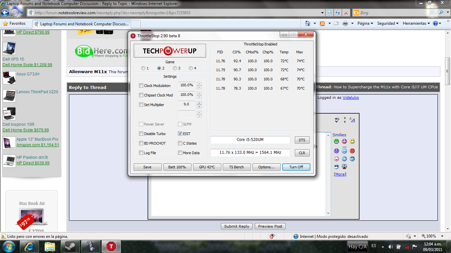Viewport: 451px width, 253px height.
Task: Select Game profile radio button 4
Action: 191,68
